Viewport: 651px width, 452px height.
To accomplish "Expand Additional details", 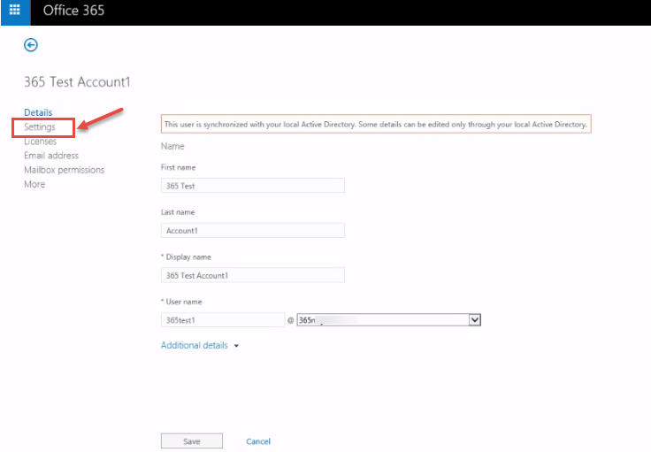I will coord(200,345).
